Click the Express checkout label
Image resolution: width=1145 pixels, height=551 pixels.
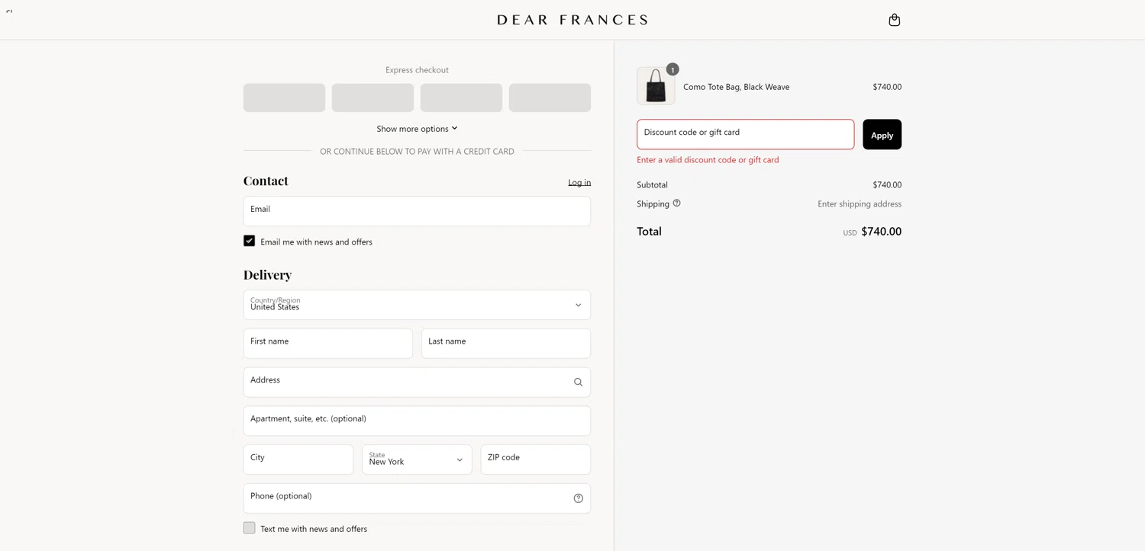pos(417,70)
